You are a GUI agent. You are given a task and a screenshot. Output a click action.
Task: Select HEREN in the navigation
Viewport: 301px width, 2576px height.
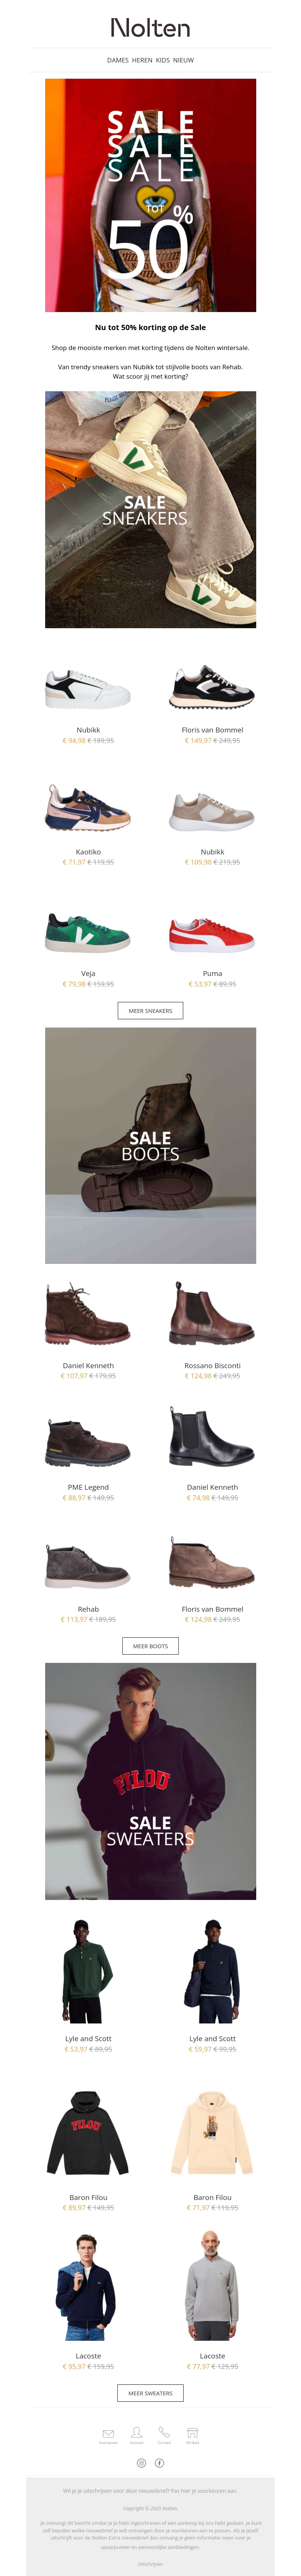pyautogui.click(x=142, y=60)
